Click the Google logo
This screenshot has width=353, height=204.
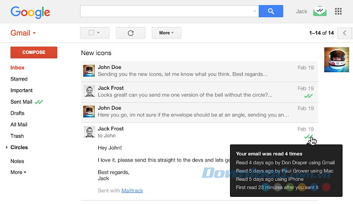coord(30,12)
